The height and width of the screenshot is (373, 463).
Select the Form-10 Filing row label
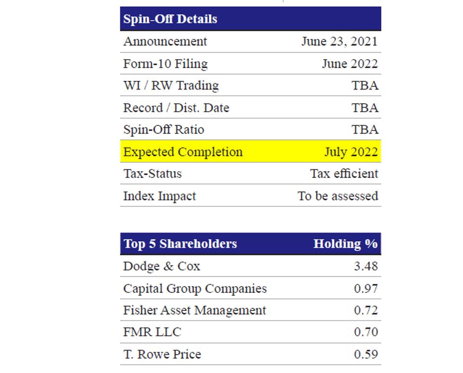click(x=165, y=64)
